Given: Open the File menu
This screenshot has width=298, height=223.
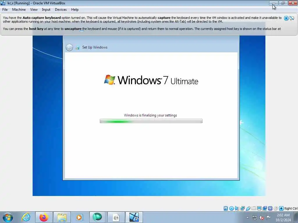Looking at the screenshot, I should (x=5, y=10).
